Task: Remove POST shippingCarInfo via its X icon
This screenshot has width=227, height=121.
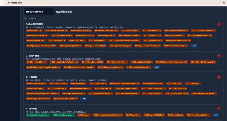Action: coord(127,62)
